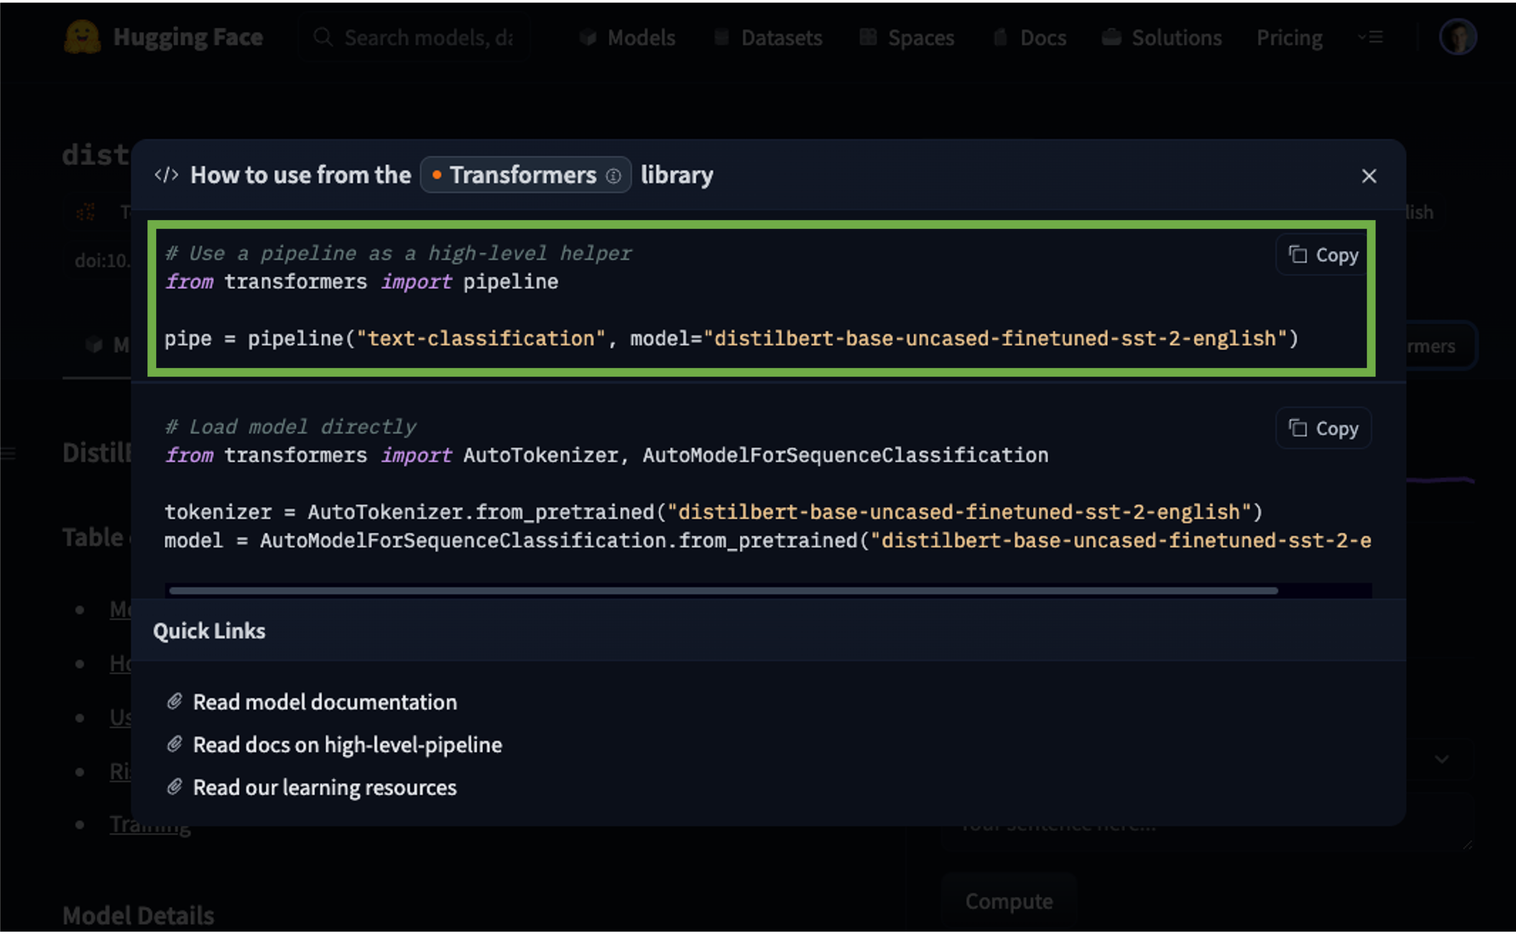This screenshot has width=1516, height=934.
Task: Open the Docs nav item
Action: (x=1030, y=38)
